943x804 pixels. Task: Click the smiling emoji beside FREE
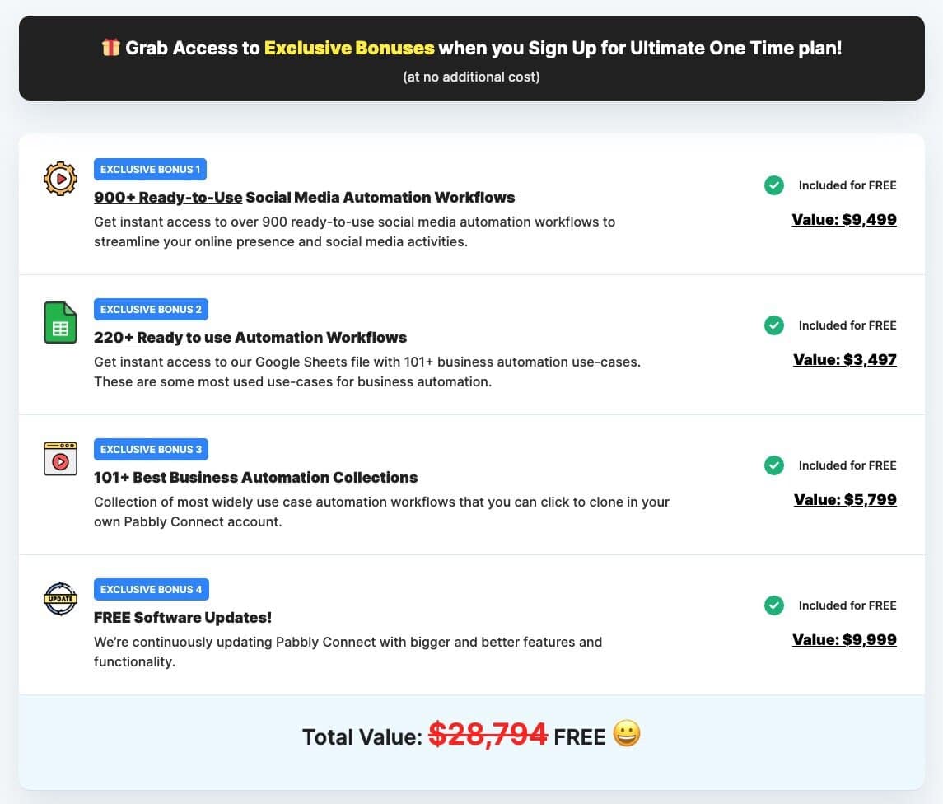pos(628,733)
